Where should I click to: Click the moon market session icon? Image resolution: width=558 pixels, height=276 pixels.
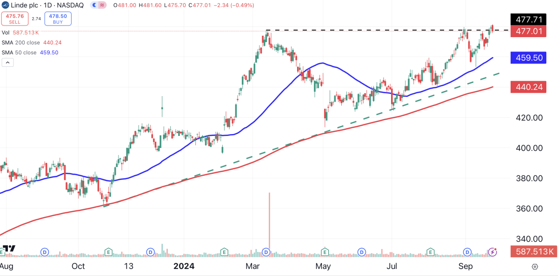pos(95,5)
